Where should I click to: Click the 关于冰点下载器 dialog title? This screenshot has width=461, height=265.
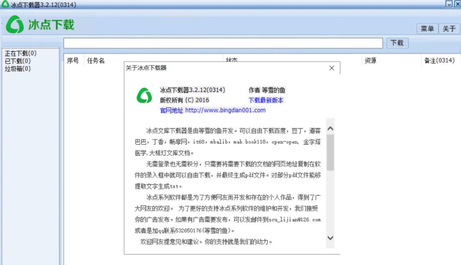[x=146, y=68]
